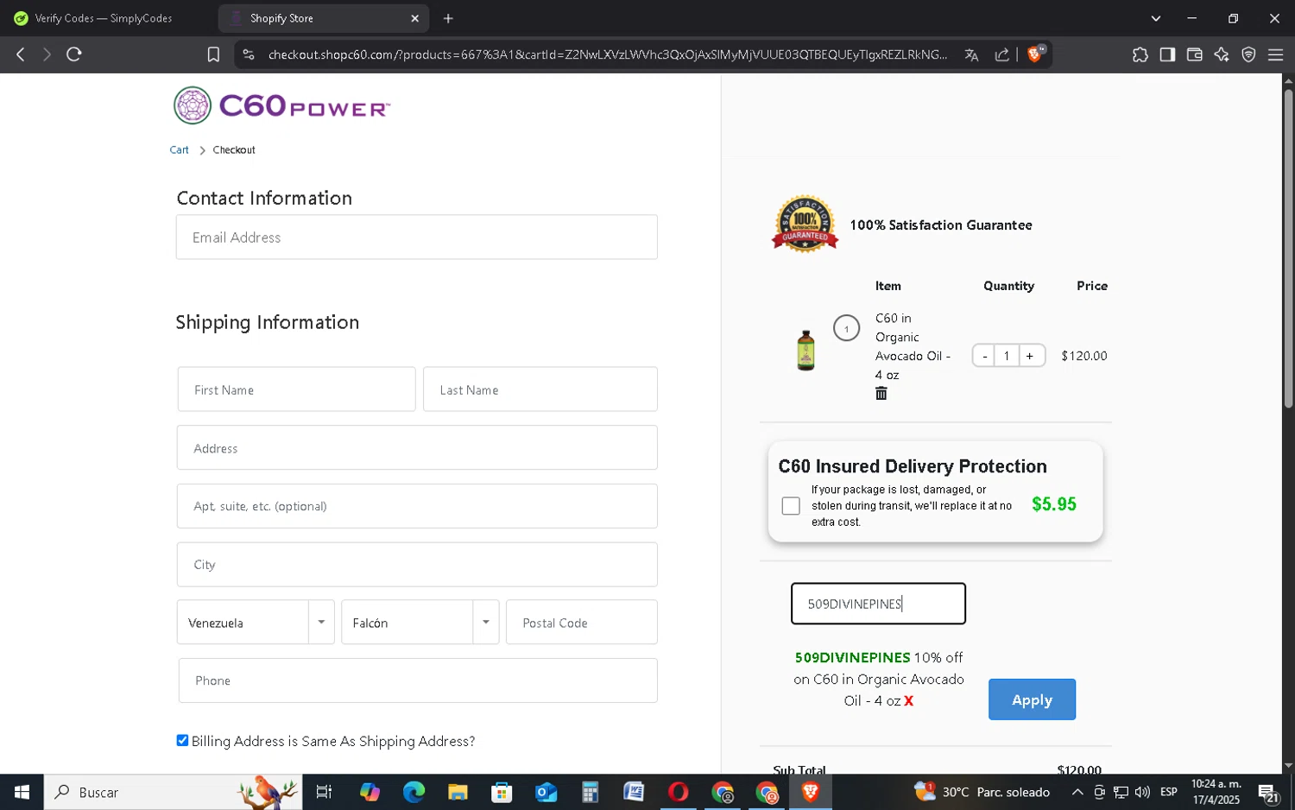Click the Postal Code field

point(582,623)
